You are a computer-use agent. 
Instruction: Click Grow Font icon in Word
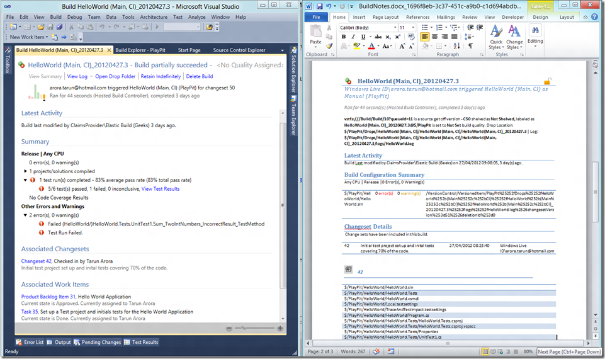402,46
